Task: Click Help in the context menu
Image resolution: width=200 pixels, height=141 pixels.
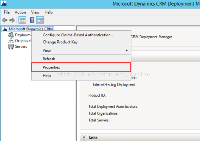Action: click(81, 76)
